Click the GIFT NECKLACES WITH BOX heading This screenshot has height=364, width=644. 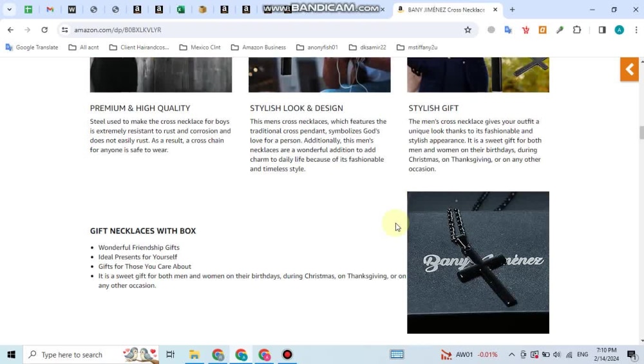(143, 231)
